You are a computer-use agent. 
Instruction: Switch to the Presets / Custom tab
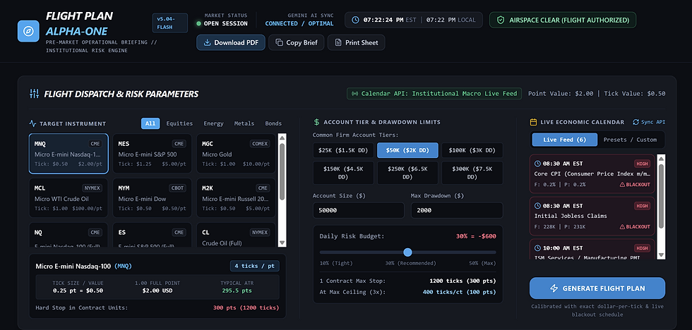tap(630, 140)
